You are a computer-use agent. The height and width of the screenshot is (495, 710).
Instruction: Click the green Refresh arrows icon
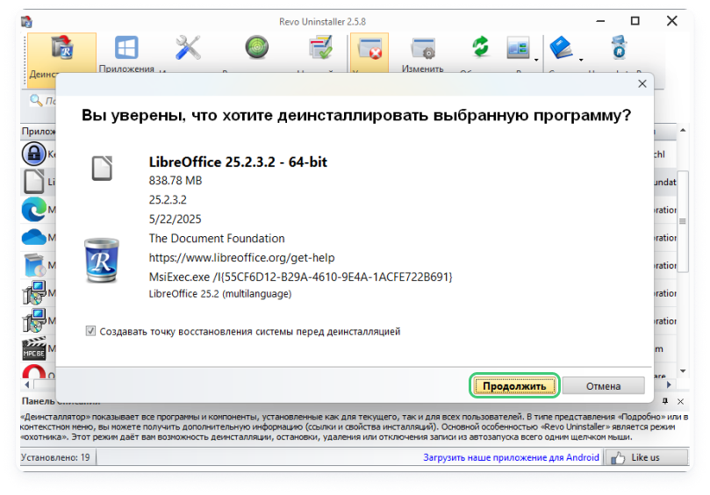pos(480,47)
